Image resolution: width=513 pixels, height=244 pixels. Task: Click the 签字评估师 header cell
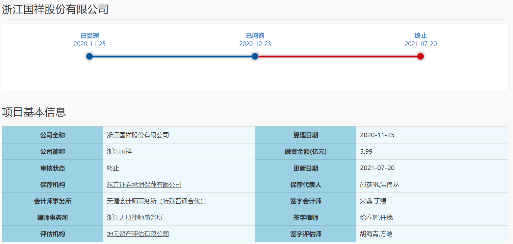pyautogui.click(x=306, y=234)
